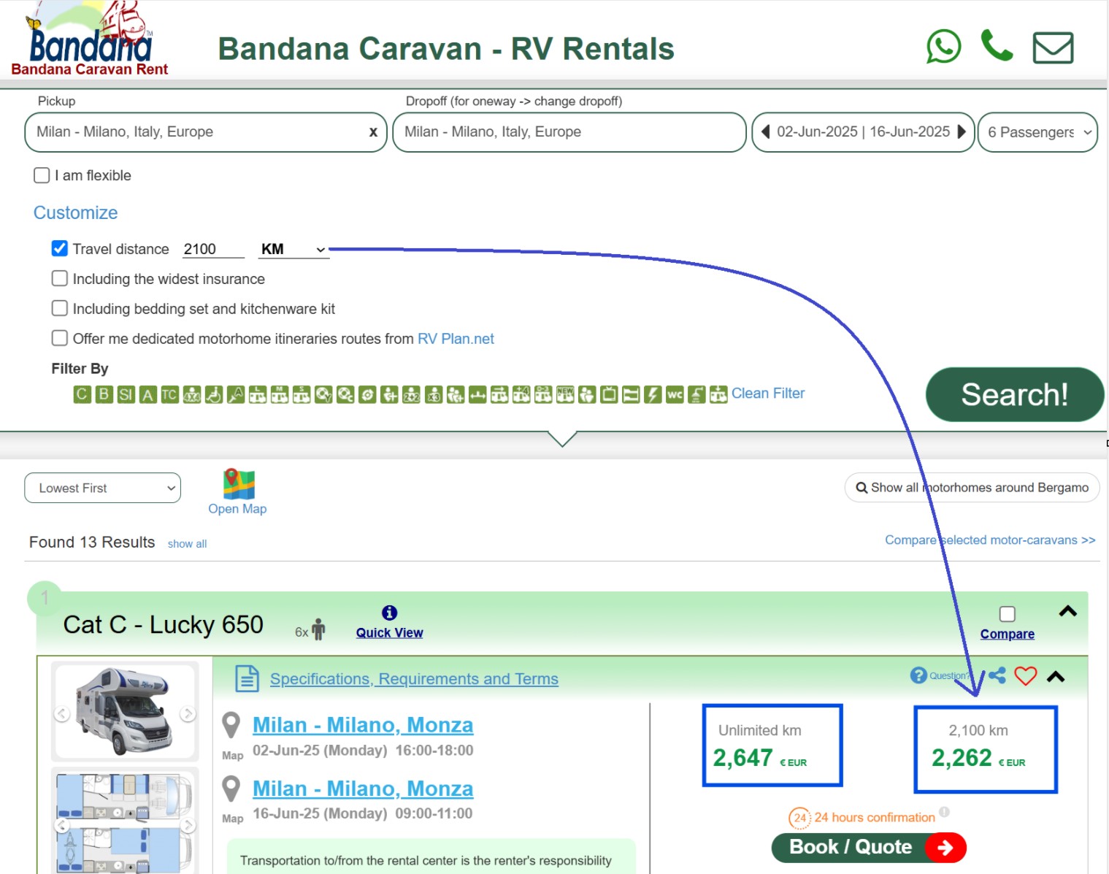This screenshot has width=1109, height=874.
Task: Click the green phone call icon
Action: pyautogui.click(x=997, y=45)
